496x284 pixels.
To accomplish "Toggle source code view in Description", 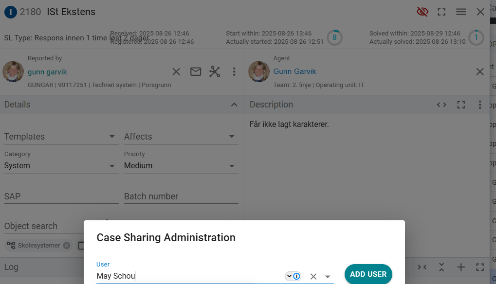I will coord(441,105).
